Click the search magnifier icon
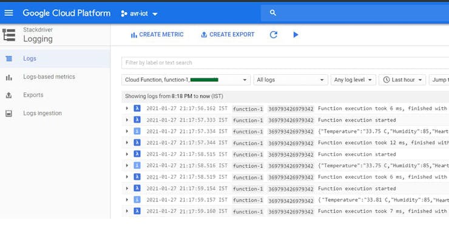The height and width of the screenshot is (226, 449). 273,13
